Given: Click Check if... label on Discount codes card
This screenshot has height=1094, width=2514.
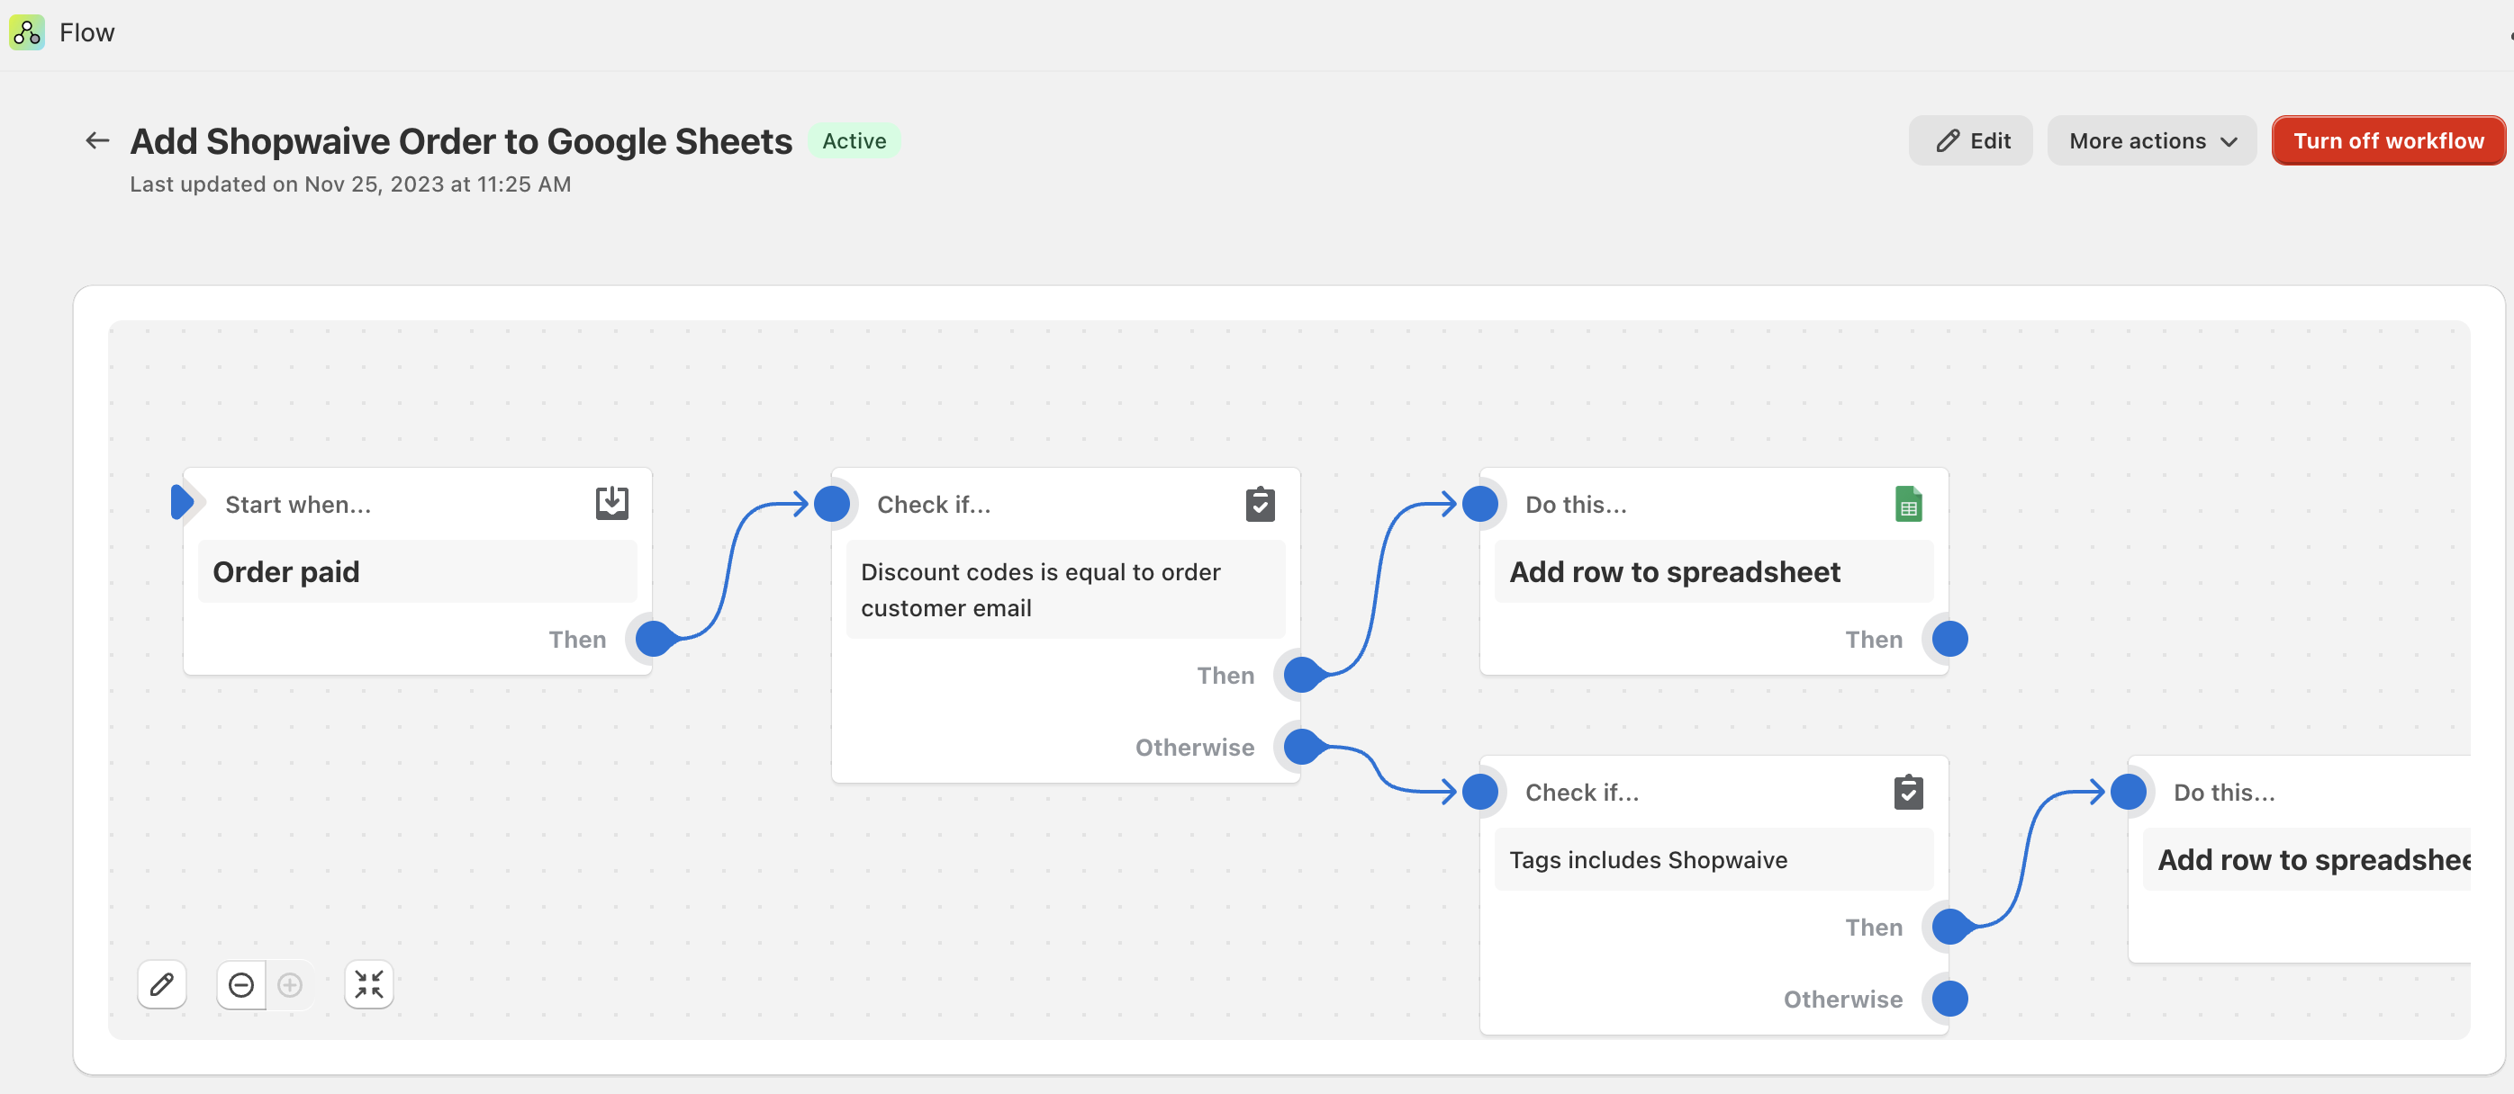Looking at the screenshot, I should (933, 504).
